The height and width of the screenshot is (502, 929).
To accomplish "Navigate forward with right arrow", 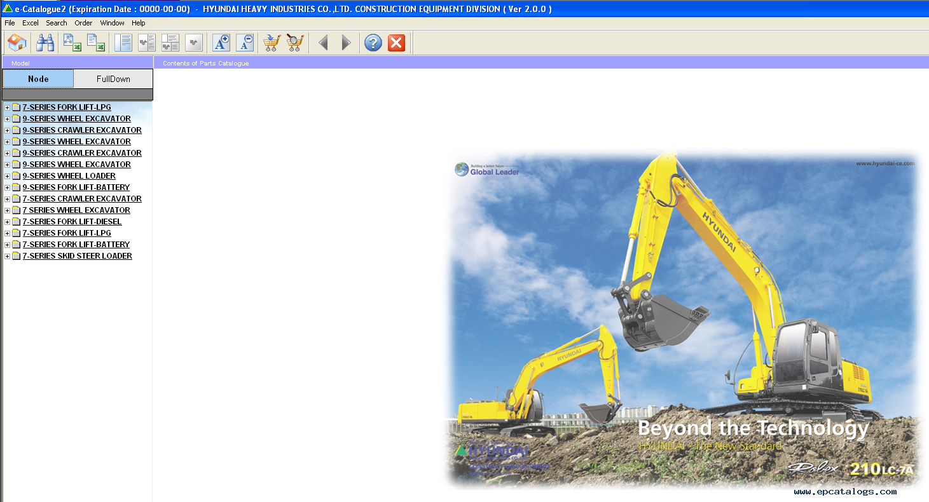I will (346, 43).
